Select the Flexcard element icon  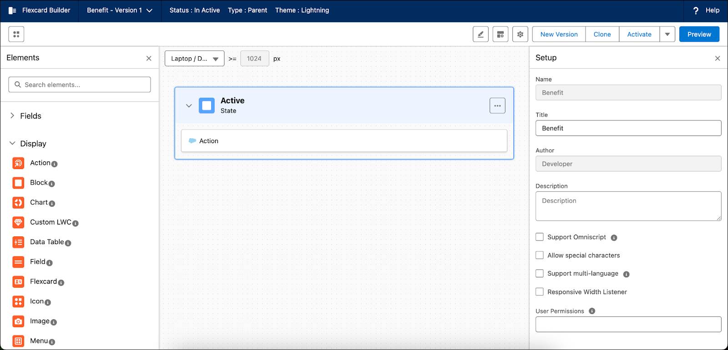[18, 282]
